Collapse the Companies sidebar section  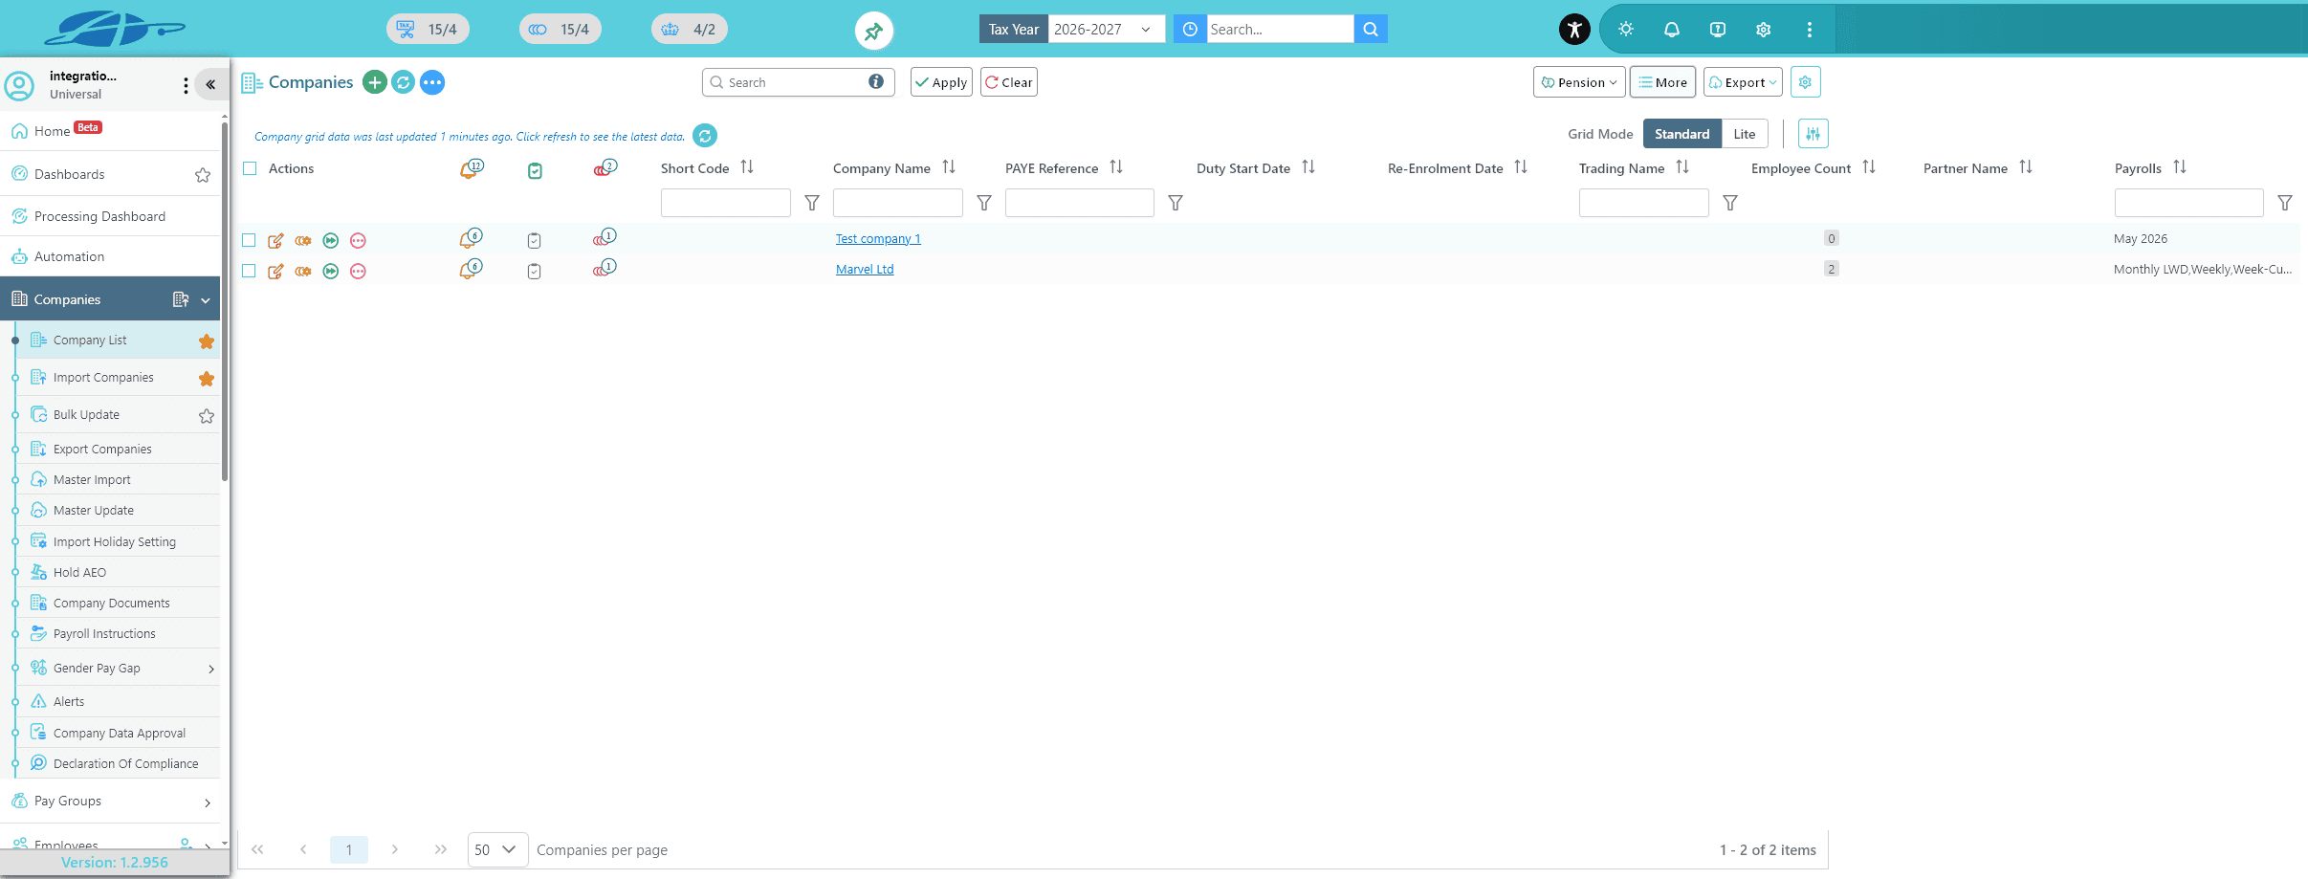click(206, 300)
